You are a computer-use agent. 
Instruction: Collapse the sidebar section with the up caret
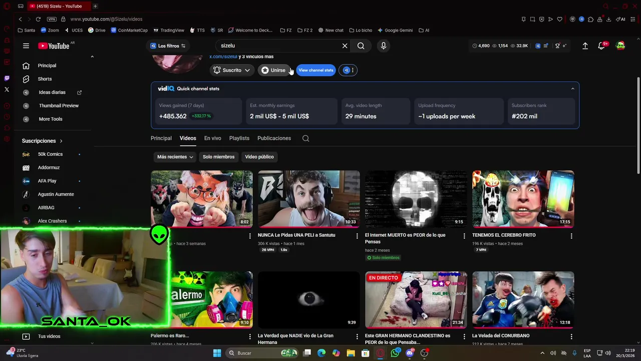point(92,57)
